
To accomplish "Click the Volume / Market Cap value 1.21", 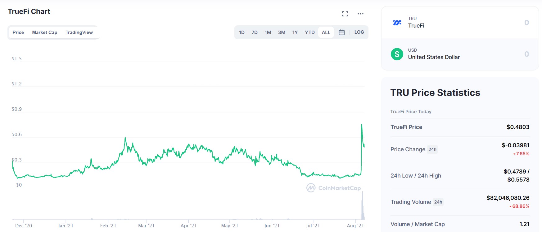I will pos(524,224).
